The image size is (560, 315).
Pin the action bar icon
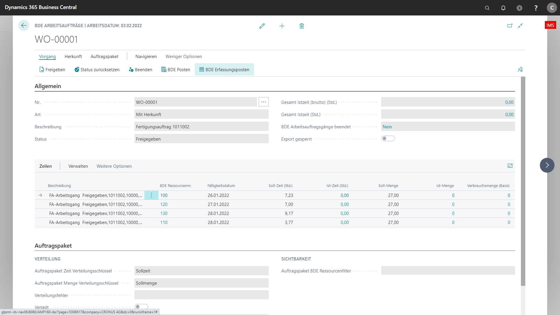[520, 69]
